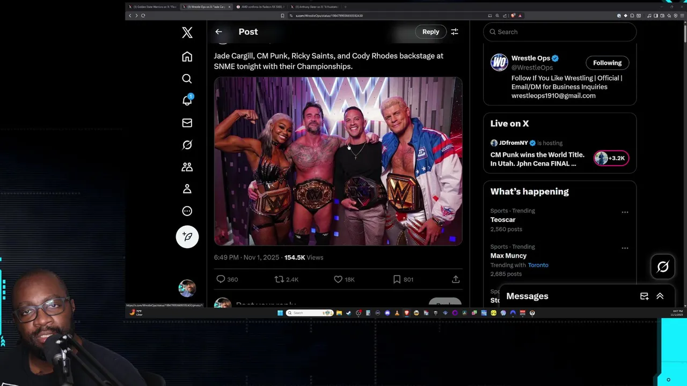Image resolution: width=687 pixels, height=386 pixels.
Task: Select the Wrestle Ops browser tab
Action: click(207, 7)
